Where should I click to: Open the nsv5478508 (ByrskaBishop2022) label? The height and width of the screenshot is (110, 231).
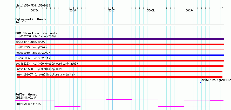tap(40, 69)
